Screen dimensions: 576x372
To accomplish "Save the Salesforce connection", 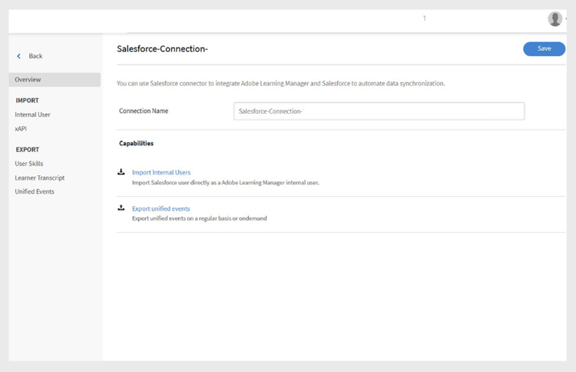I will pos(544,49).
